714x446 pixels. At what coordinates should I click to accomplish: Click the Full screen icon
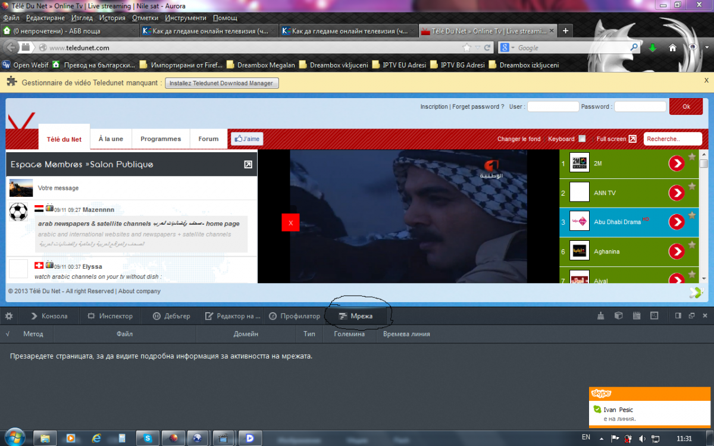(x=632, y=139)
